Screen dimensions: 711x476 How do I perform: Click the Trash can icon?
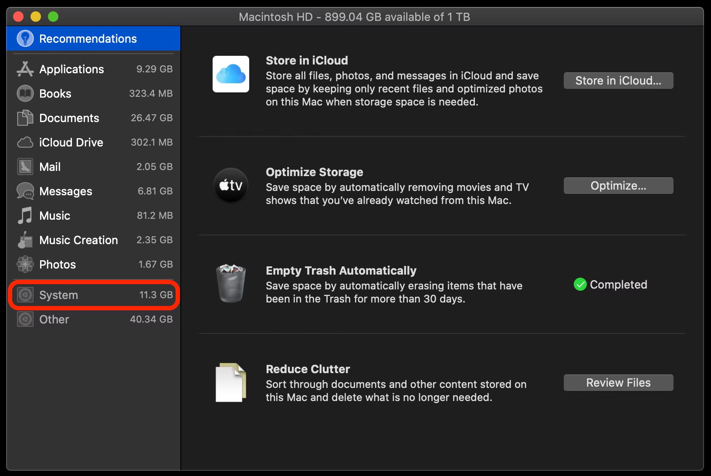point(231,284)
